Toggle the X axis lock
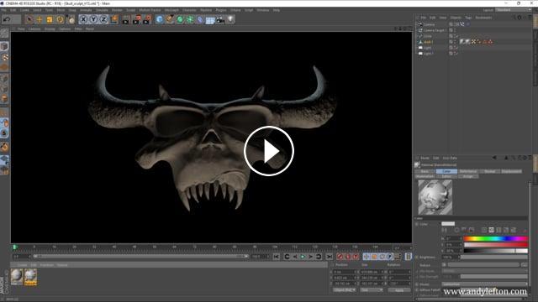The width and height of the screenshot is (538, 302). 83,19
